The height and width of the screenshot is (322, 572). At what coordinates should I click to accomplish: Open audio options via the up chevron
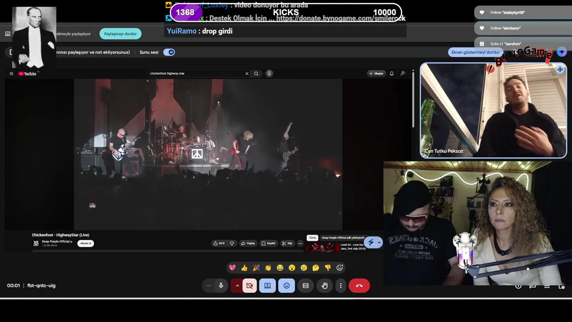click(x=237, y=285)
